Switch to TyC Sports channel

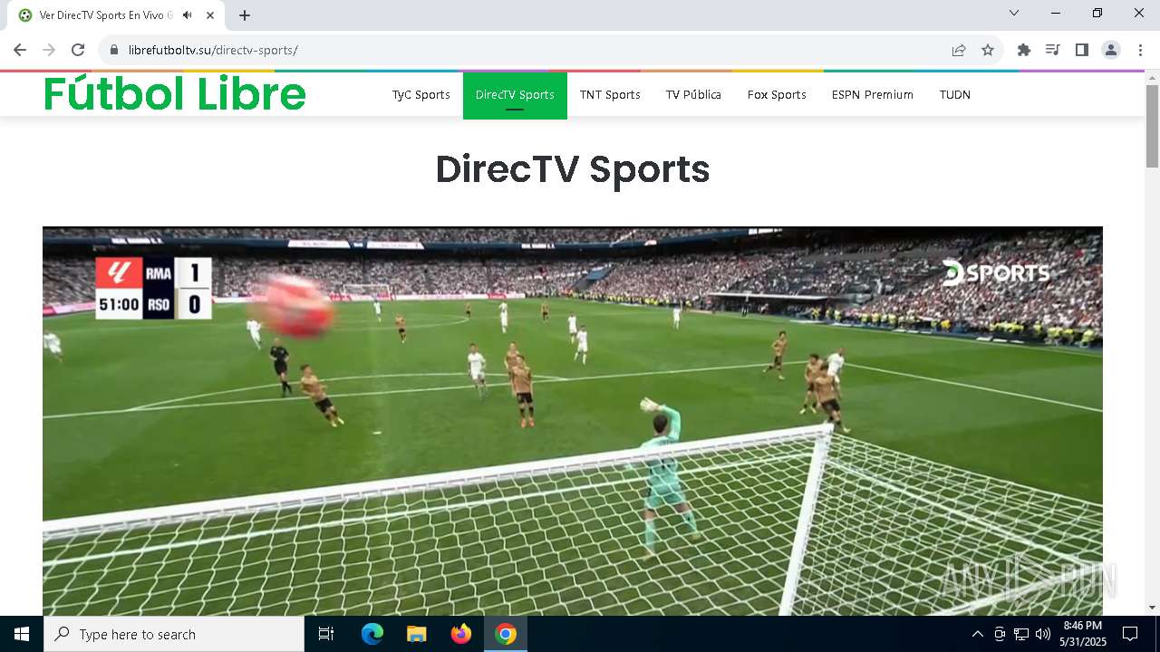(x=421, y=95)
